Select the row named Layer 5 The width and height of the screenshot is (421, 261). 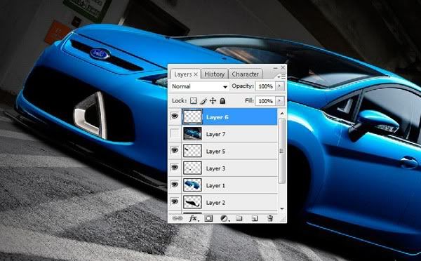click(223, 151)
